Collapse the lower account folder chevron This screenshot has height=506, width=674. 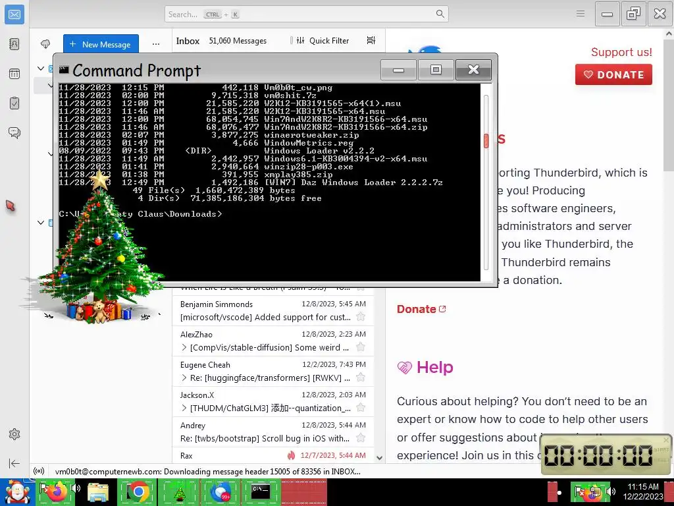tap(41, 223)
